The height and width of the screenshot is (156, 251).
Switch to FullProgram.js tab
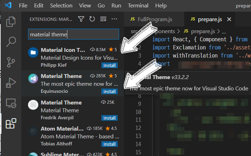pos(154,19)
